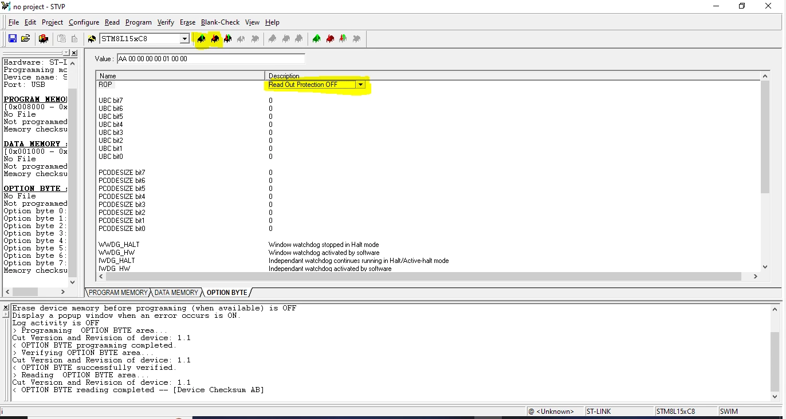Click the left panel's small dropdown arrow

click(x=66, y=53)
